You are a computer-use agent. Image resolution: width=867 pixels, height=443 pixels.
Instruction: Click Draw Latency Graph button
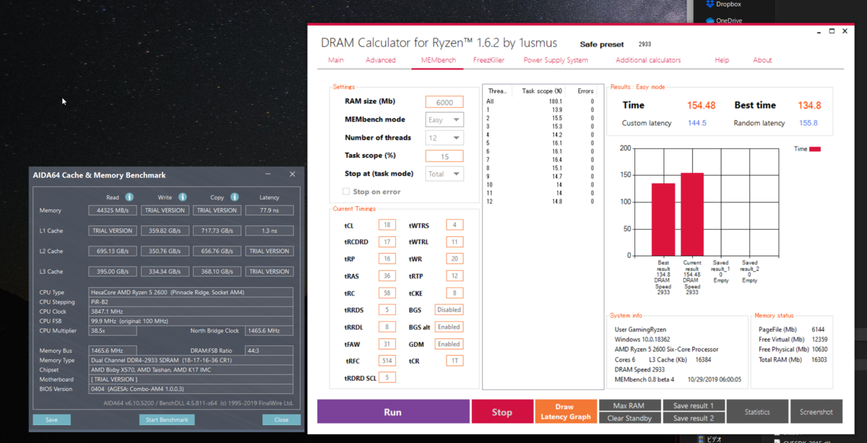[565, 412]
